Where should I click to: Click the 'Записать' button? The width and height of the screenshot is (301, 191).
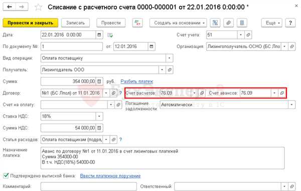point(75,23)
